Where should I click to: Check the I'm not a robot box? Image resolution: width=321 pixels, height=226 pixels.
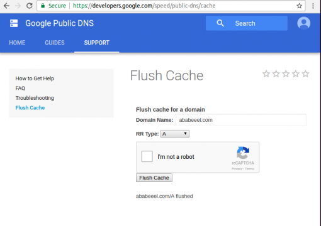pos(147,156)
